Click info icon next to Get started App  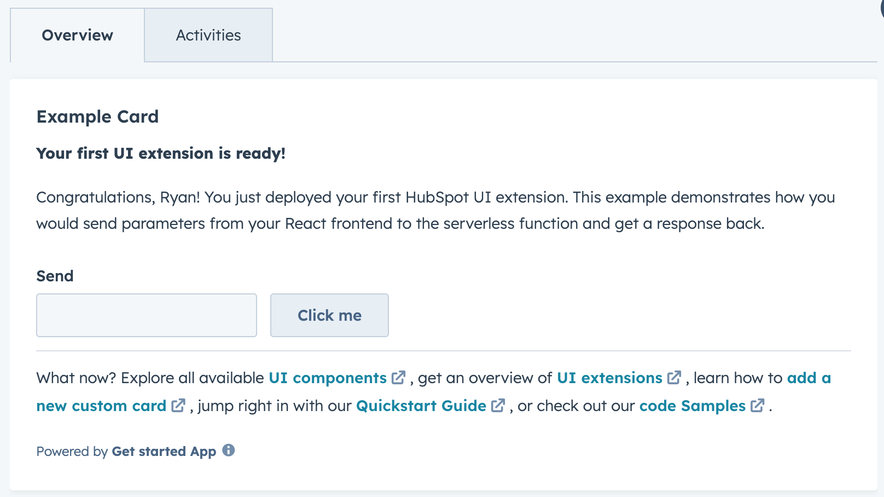[x=229, y=450]
